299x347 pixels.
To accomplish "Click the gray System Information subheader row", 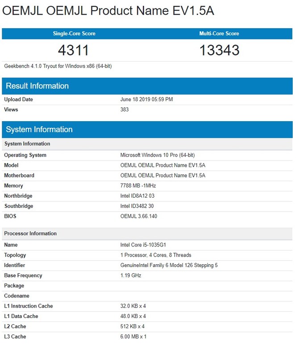I will tap(147, 144).
